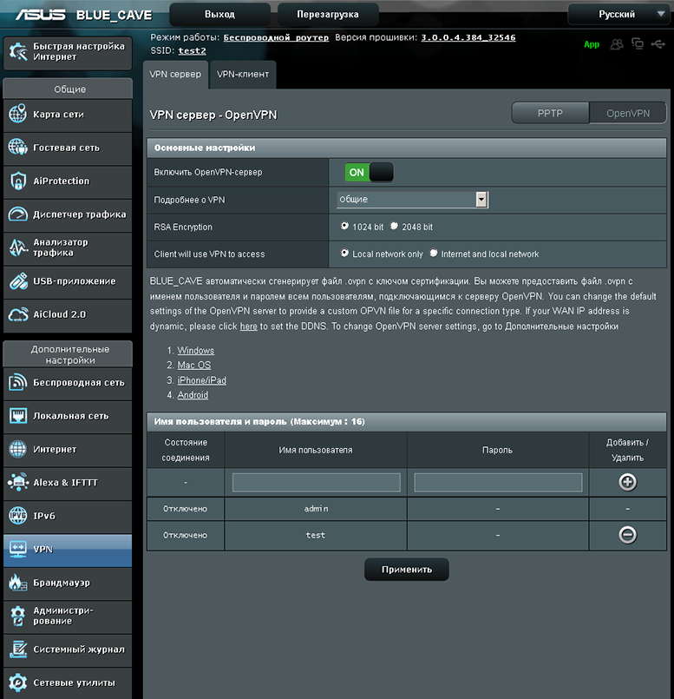
Task: Focus the password input field
Action: click(498, 482)
